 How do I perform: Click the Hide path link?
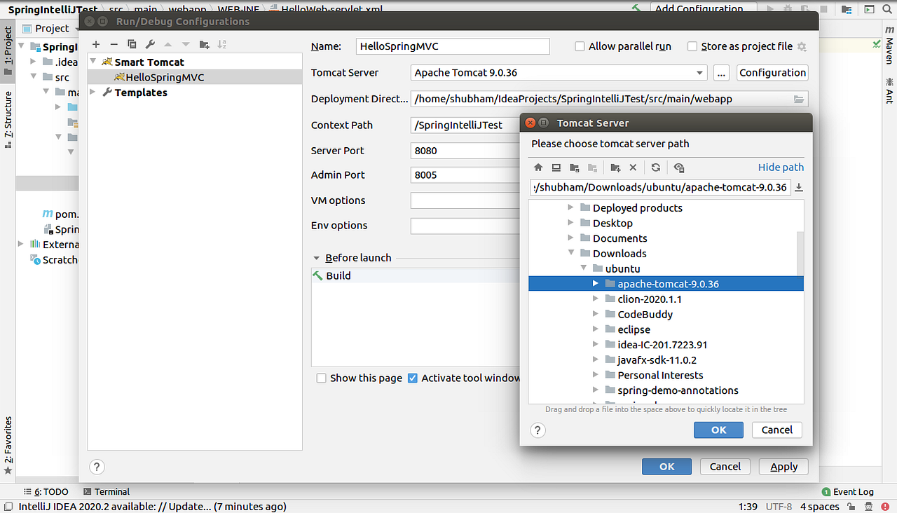tap(781, 167)
